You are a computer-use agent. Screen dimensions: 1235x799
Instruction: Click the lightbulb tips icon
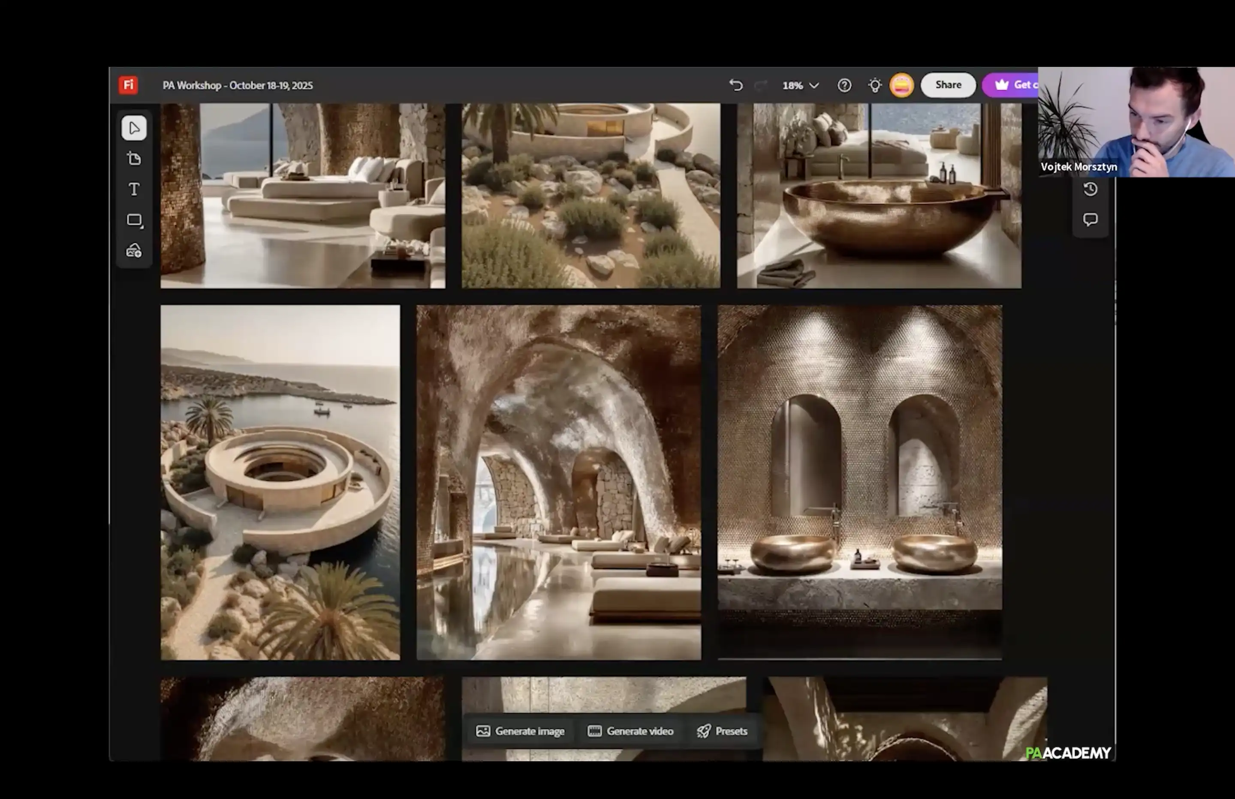(x=875, y=85)
